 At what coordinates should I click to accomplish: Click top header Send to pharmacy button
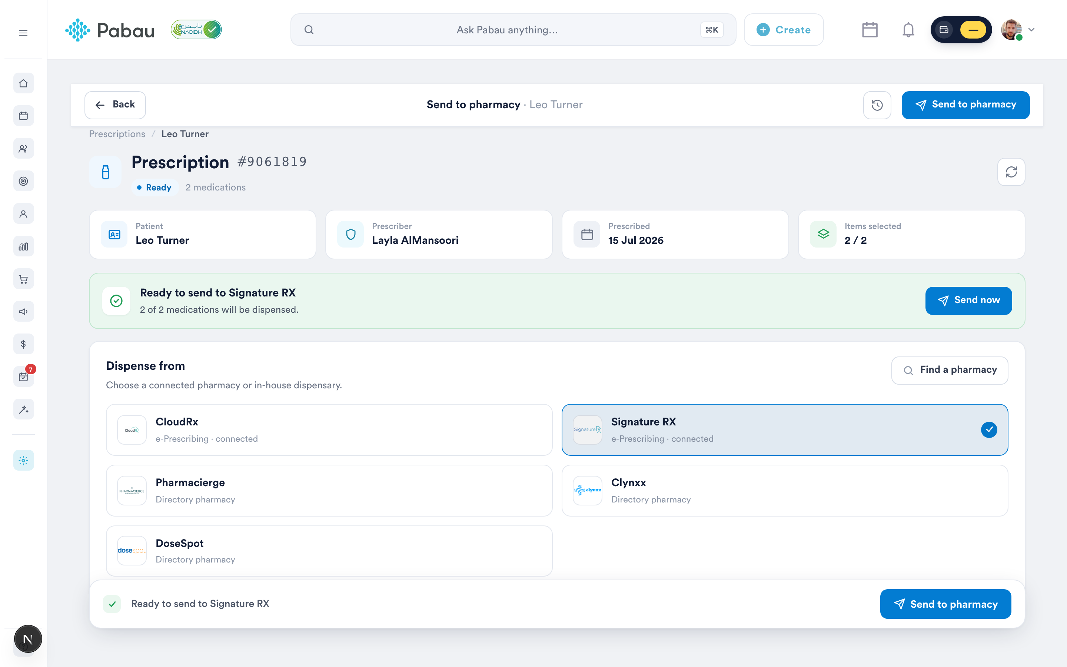click(965, 105)
